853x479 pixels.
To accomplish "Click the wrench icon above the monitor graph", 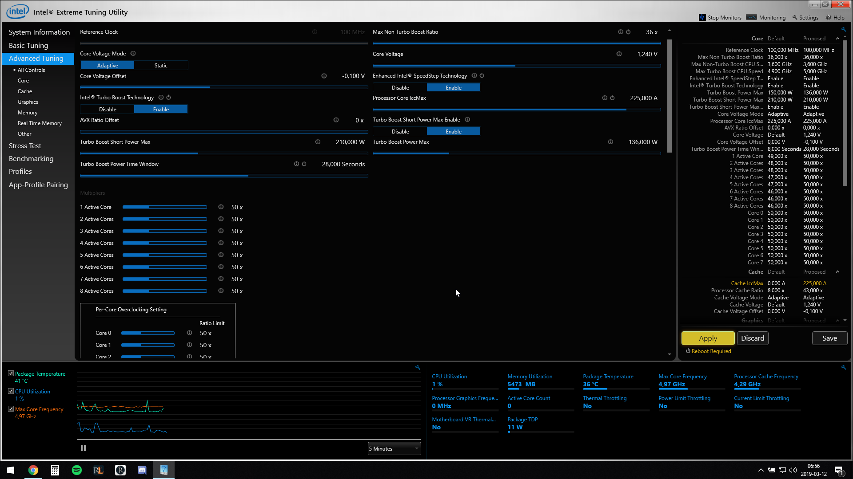I will point(418,367).
